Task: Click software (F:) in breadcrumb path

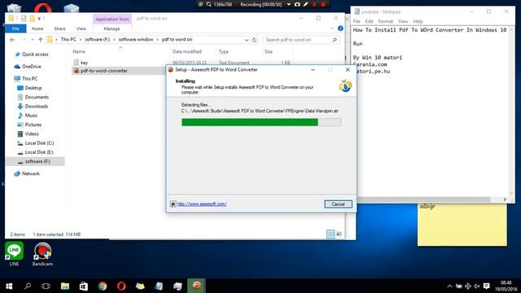Action: 98,40
